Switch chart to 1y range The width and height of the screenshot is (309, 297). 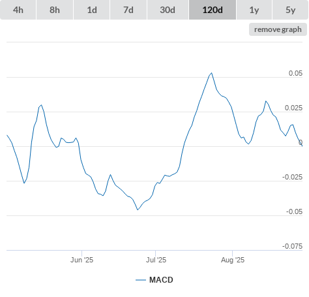(x=254, y=10)
